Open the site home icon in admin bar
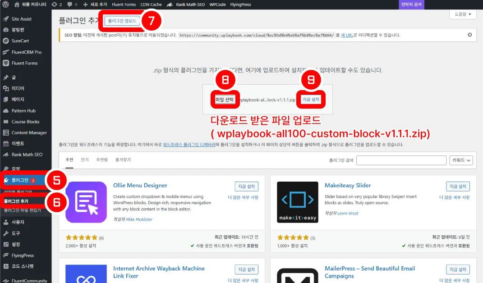The height and width of the screenshot is (283, 483). tap(17, 5)
